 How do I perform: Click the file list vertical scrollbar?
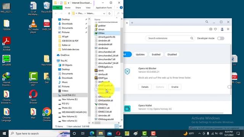122,45
